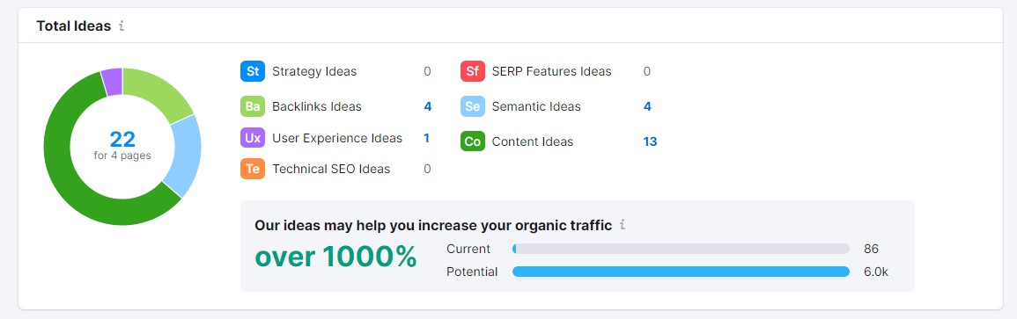Viewport: 1017px width, 319px height.
Task: Click the purple User Experience donut segment
Action: pos(112,82)
